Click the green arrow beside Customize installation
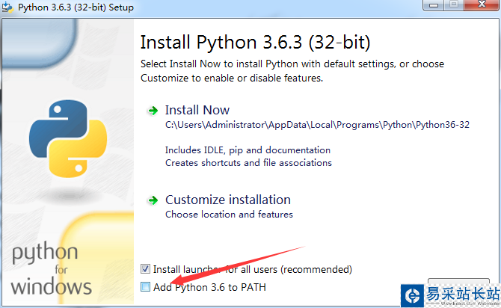Viewport: 501px width, 308px height. click(153, 200)
